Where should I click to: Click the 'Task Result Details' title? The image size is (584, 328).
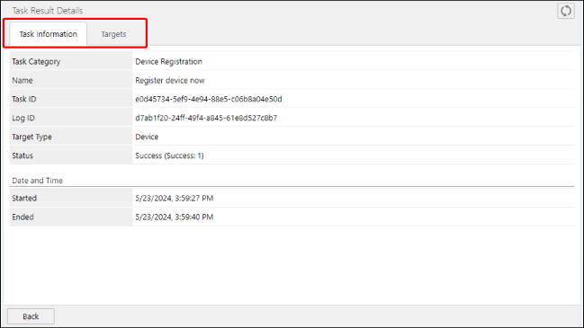point(48,11)
